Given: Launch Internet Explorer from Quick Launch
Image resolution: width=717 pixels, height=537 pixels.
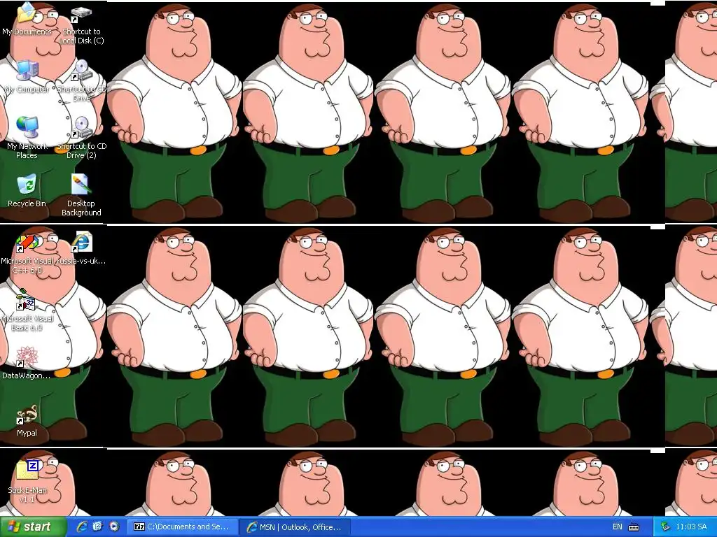Looking at the screenshot, I should (x=82, y=527).
